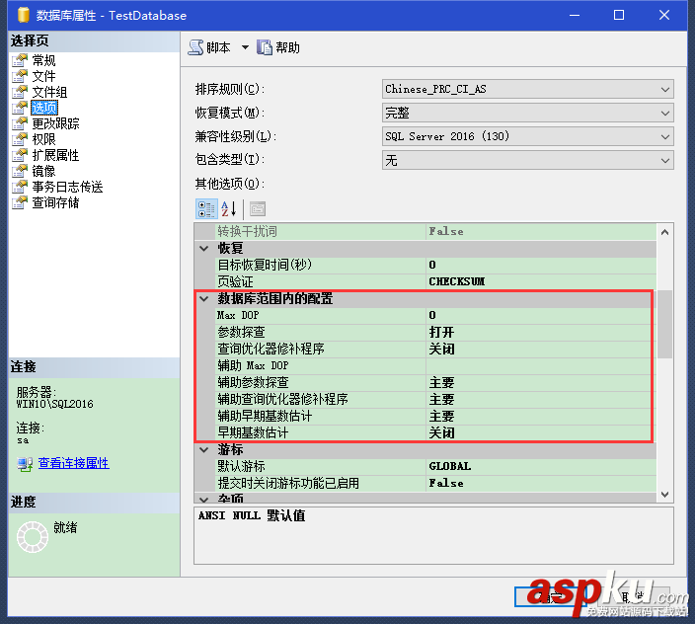Collapse the 游标 cursor section

204,449
